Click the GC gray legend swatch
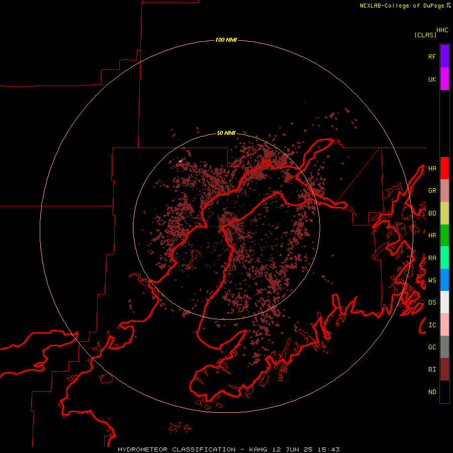 (444, 347)
